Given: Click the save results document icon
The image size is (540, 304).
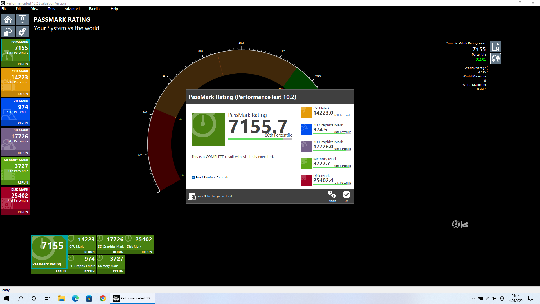Looking at the screenshot, I should [496, 46].
